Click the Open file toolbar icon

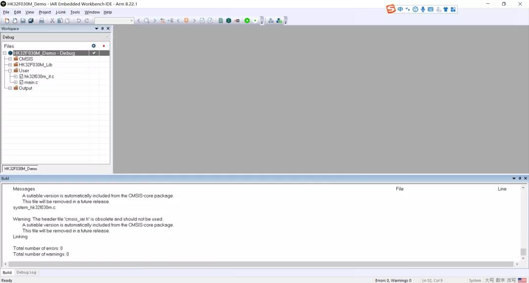[15, 21]
